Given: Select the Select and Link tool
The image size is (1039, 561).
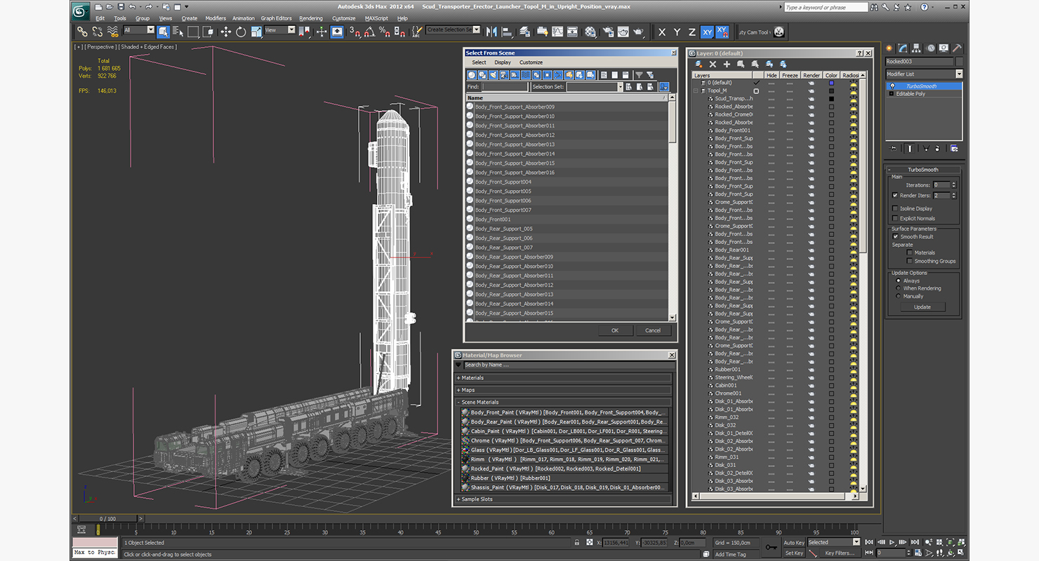Looking at the screenshot, I should tap(82, 32).
